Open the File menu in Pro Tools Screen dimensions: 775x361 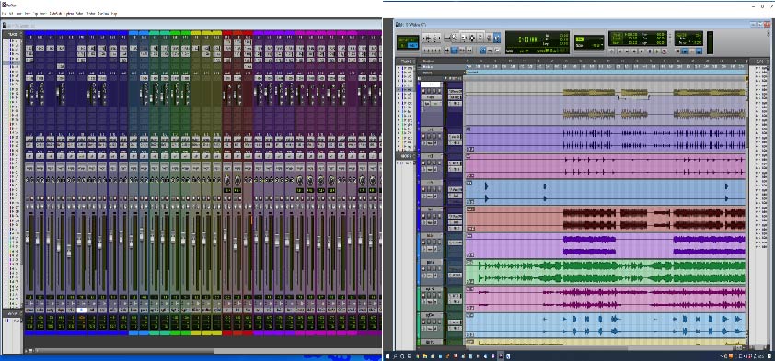4,13
